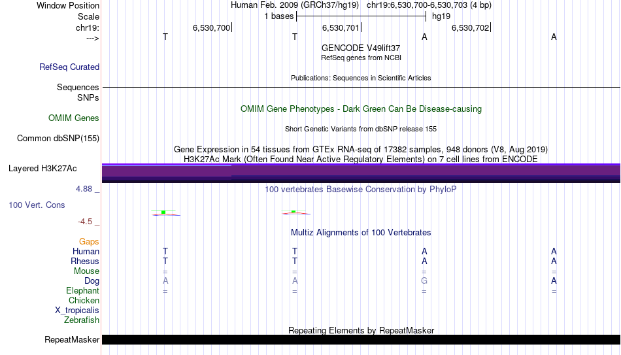Click the Zebrafish species label
The height and width of the screenshot is (355, 621).
point(82,320)
